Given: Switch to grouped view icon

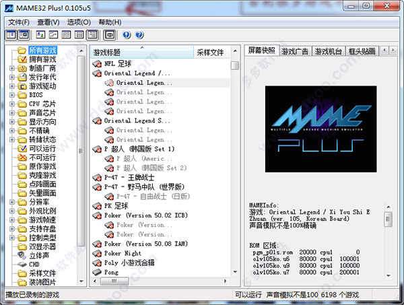Looking at the screenshot, I should (x=92, y=34).
